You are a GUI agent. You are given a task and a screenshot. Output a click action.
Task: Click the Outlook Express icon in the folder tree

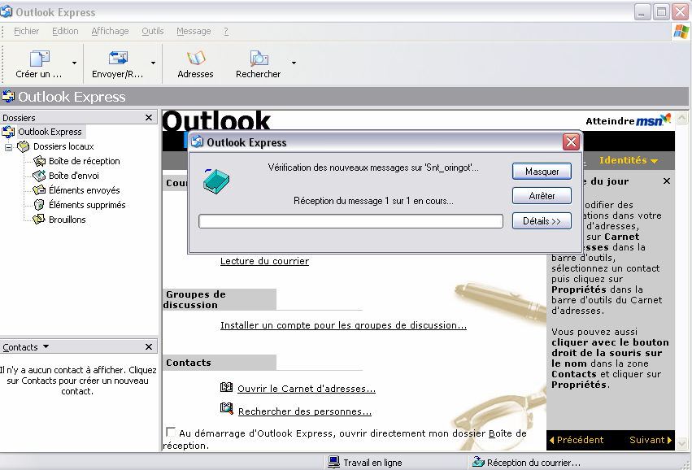(8, 132)
